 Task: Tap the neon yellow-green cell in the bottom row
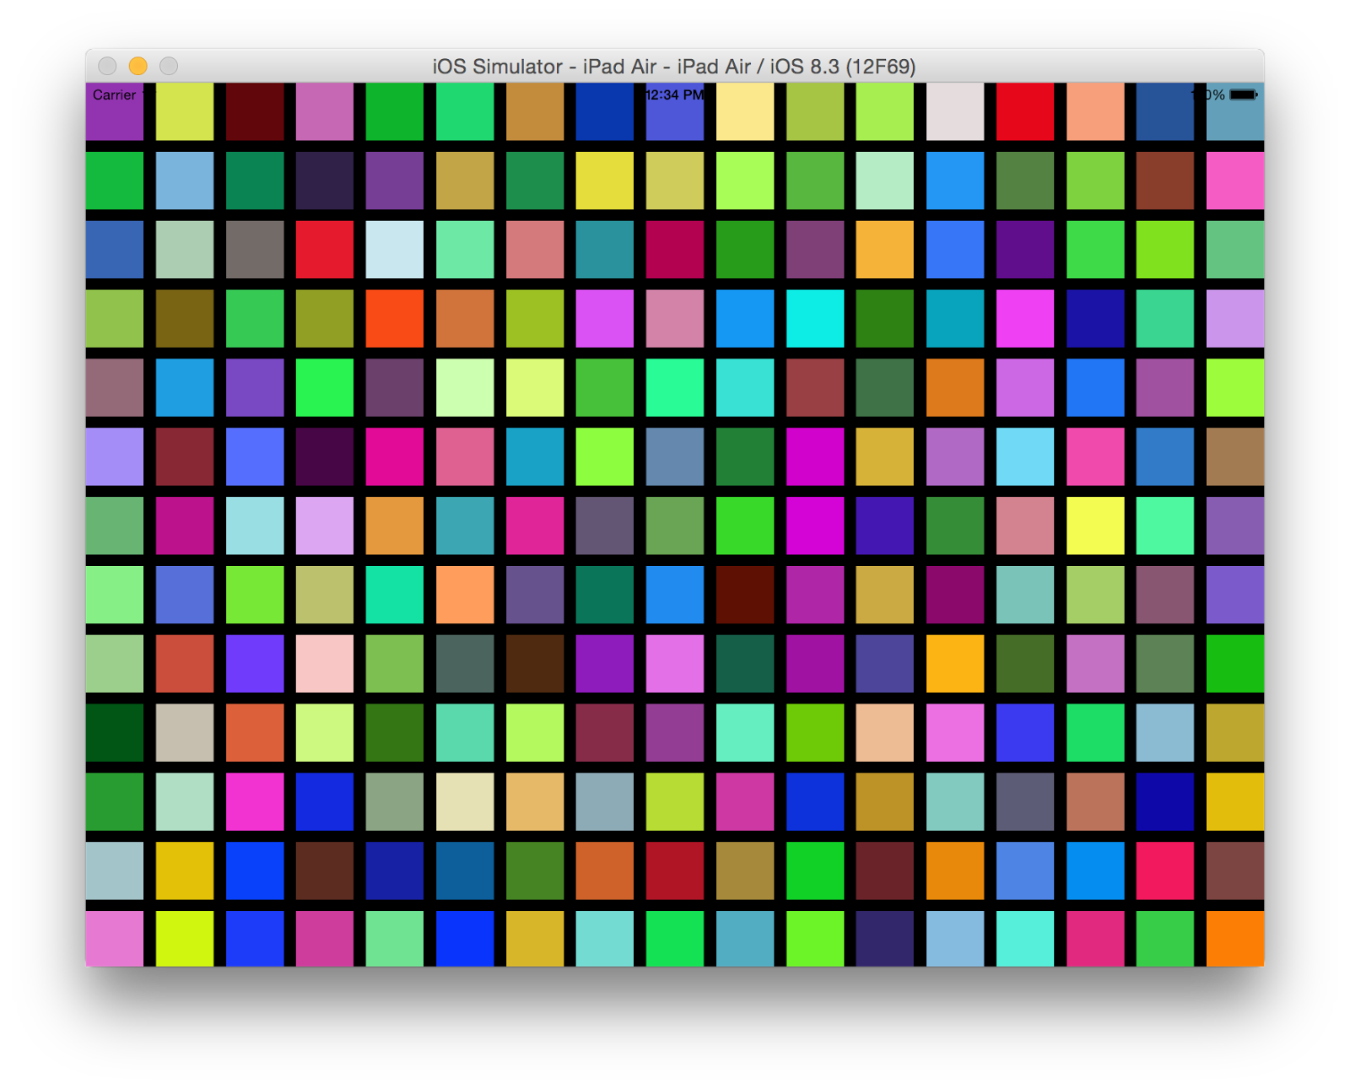[185, 939]
